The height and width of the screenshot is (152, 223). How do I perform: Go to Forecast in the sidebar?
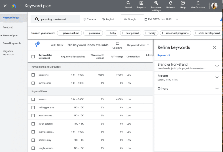pyautogui.click(x=8, y=27)
